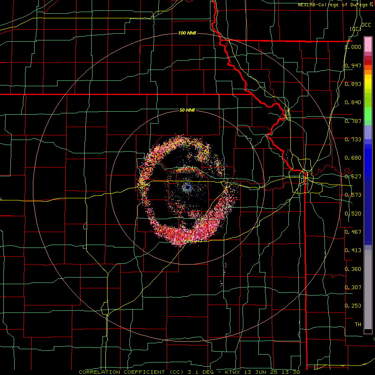375x375 pixels.
Task: Click the 0.573 legend value
Action: (x=353, y=195)
